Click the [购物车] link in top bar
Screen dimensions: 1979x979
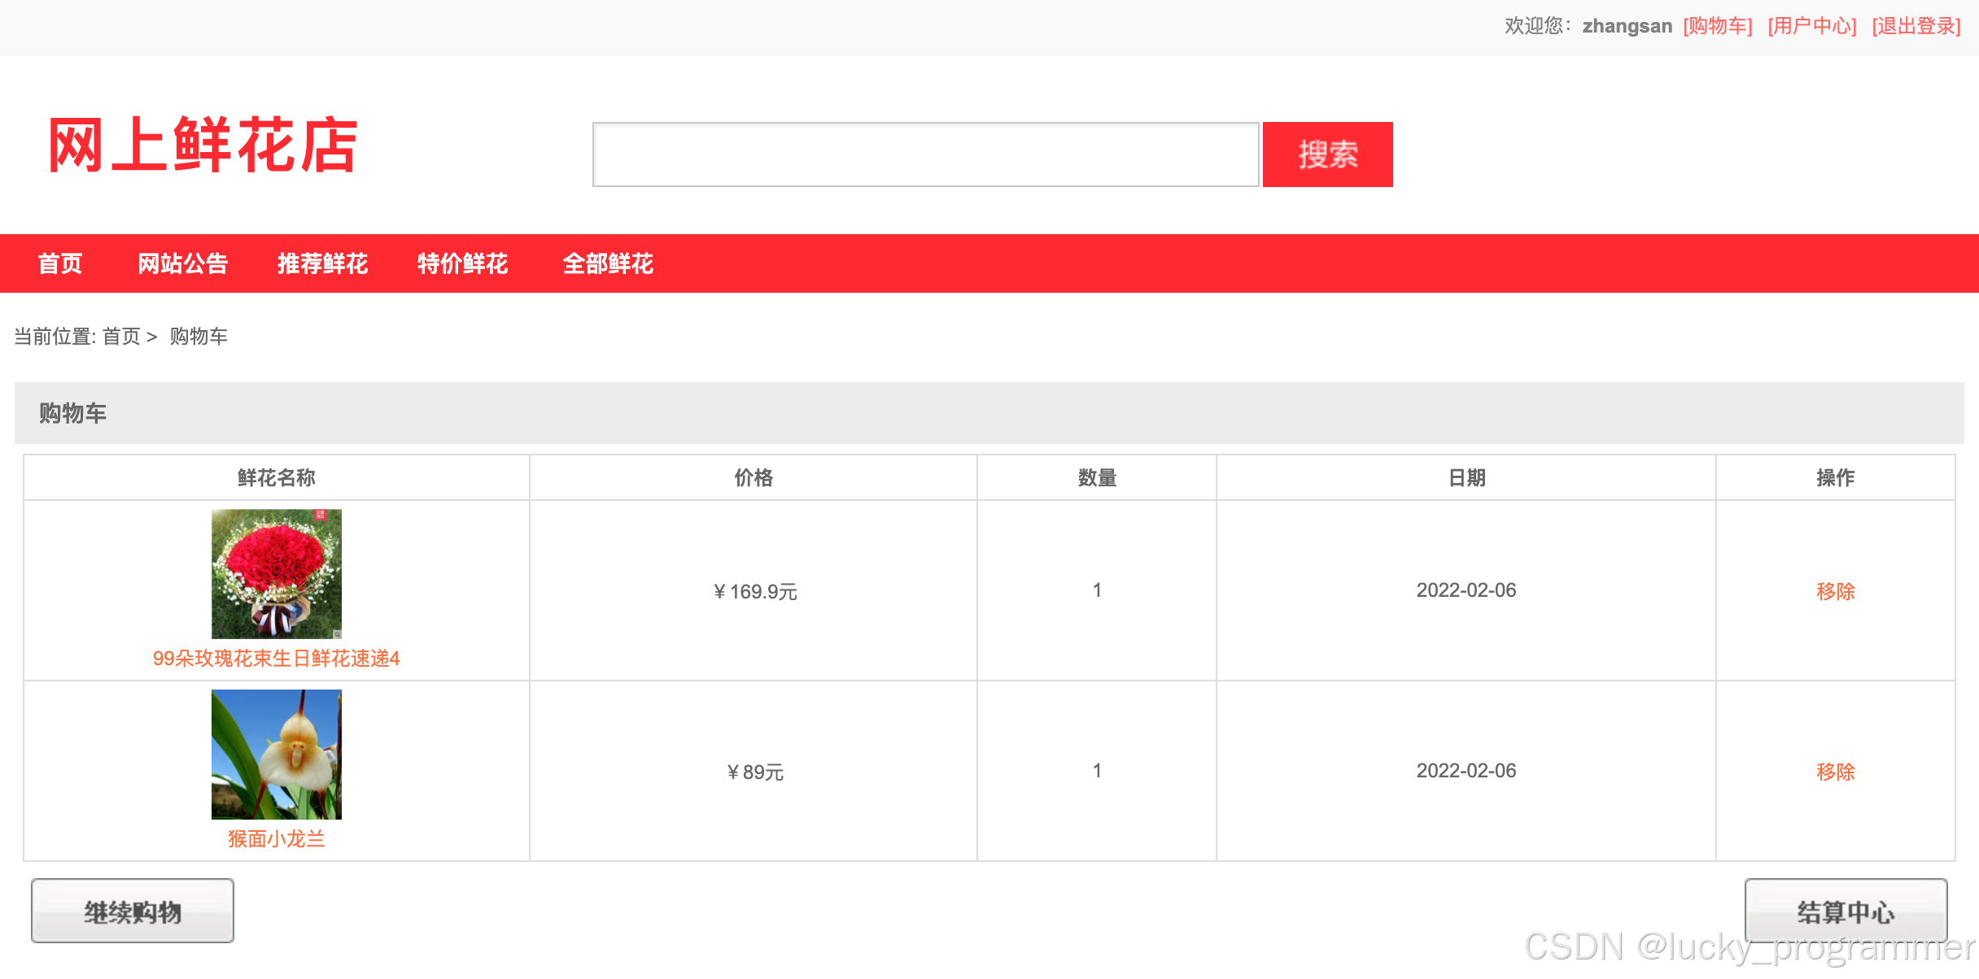[1717, 26]
